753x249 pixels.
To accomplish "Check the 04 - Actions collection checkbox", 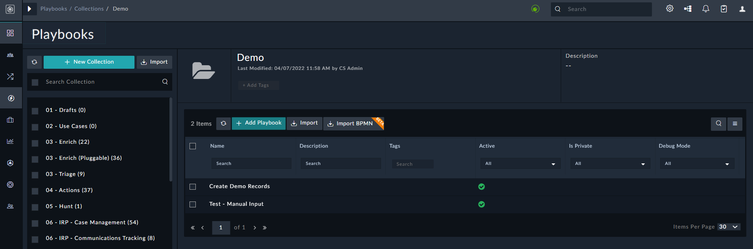I will click(x=35, y=191).
